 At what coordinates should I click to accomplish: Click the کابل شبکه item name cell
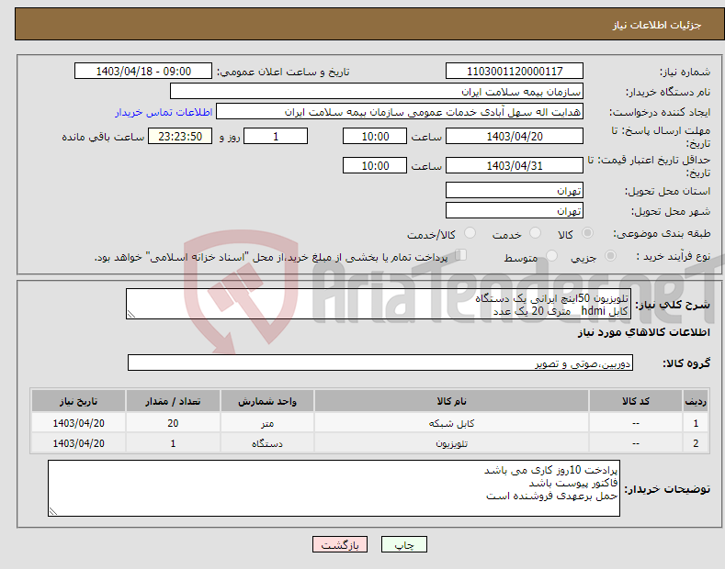coord(451,423)
